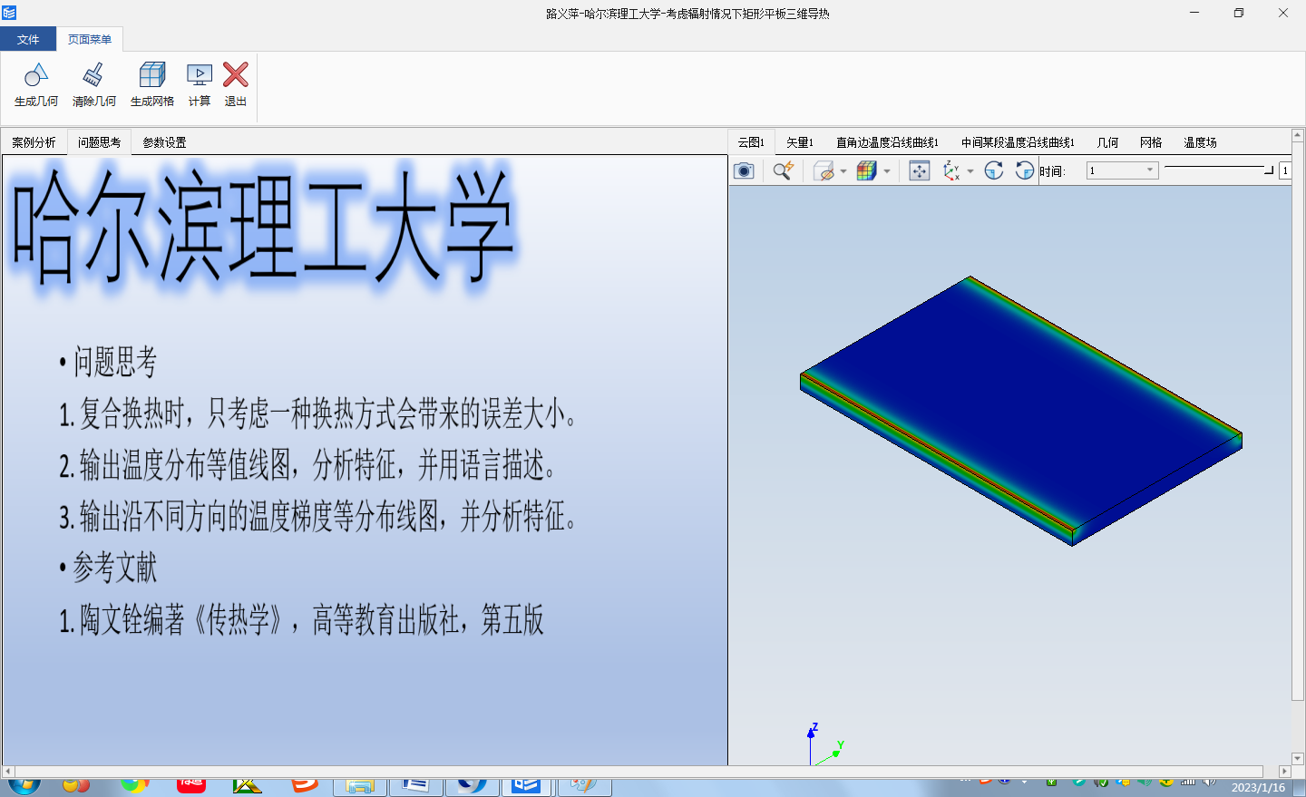Click the horizontal scrollbar right arrow
Viewport: 1306px width, 797px height.
1283,772
